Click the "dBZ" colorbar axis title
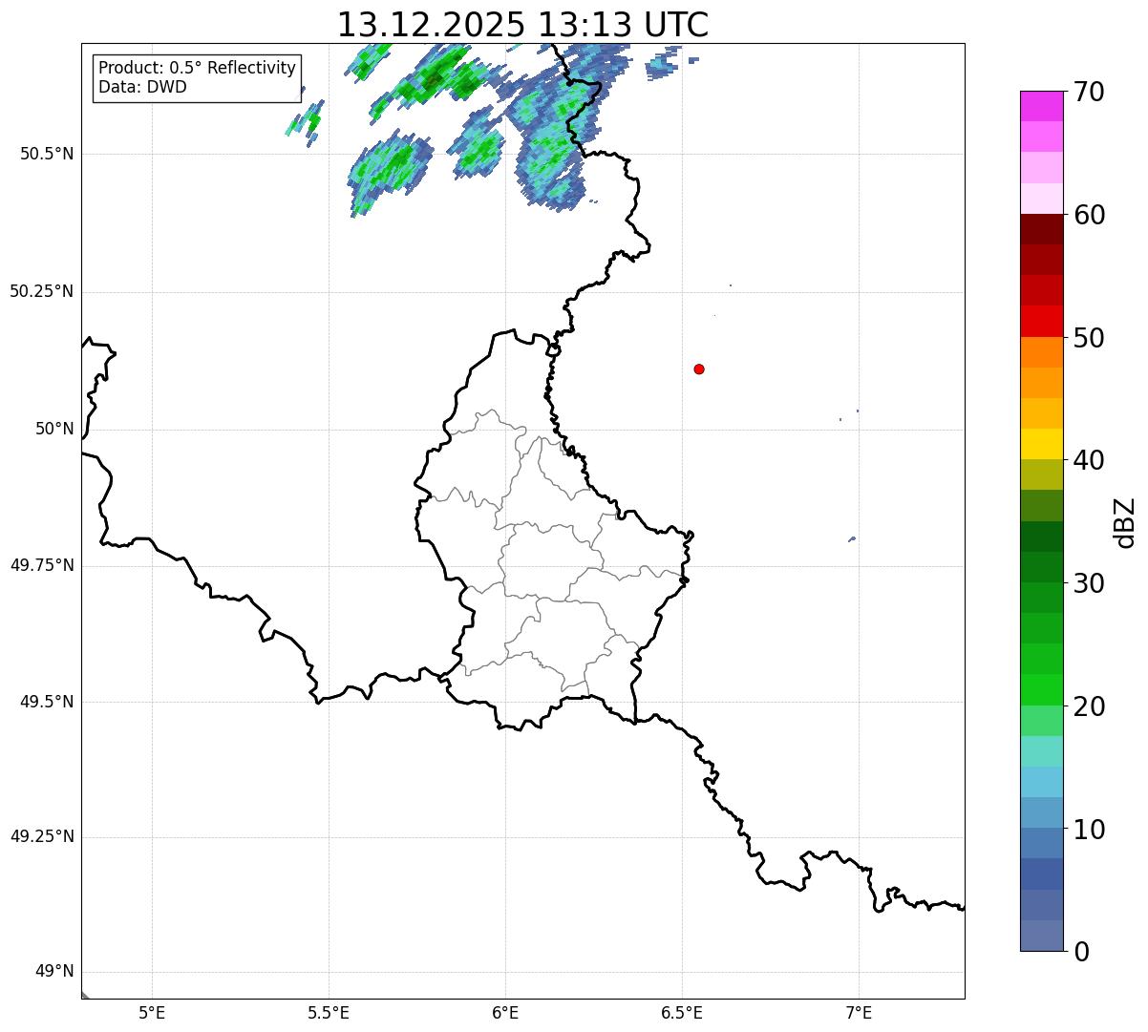The width and height of the screenshot is (1148, 1032). point(1126,522)
